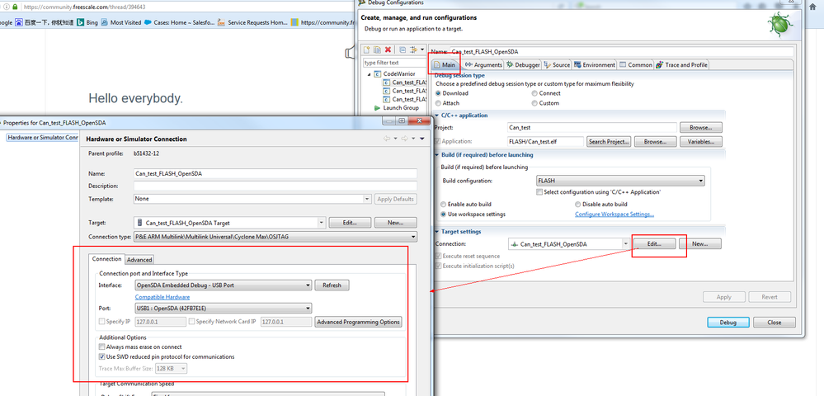Tick Select configuration using 'C/C++ Application'
824x396 pixels.
coord(539,192)
